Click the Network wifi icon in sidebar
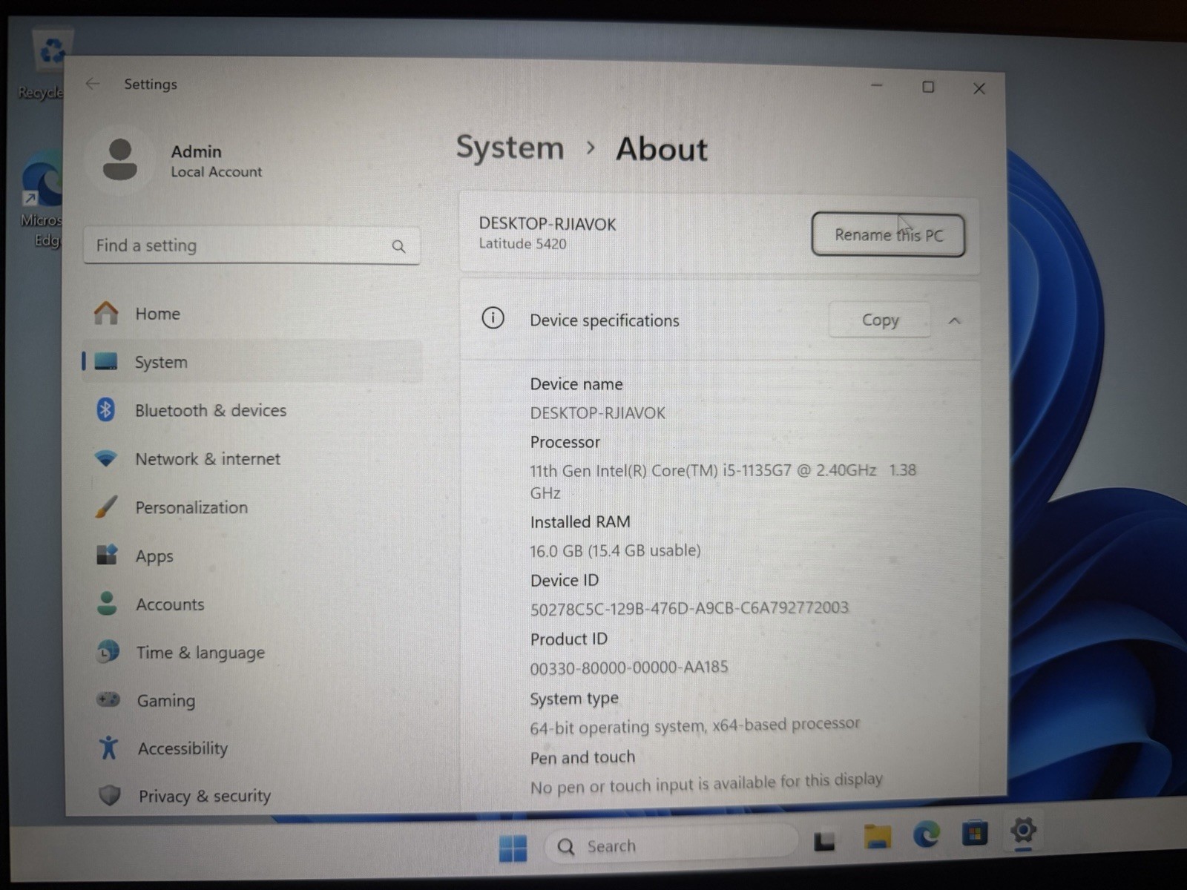Screen dimensions: 1187x890 pos(106,458)
